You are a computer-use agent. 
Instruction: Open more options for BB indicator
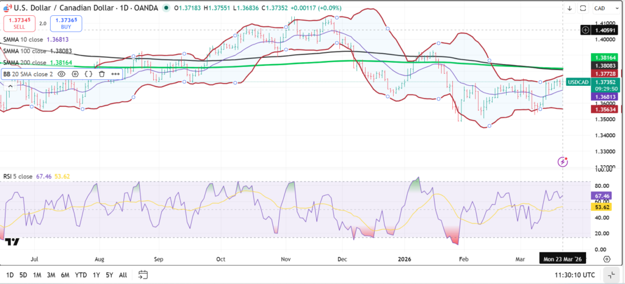115,74
